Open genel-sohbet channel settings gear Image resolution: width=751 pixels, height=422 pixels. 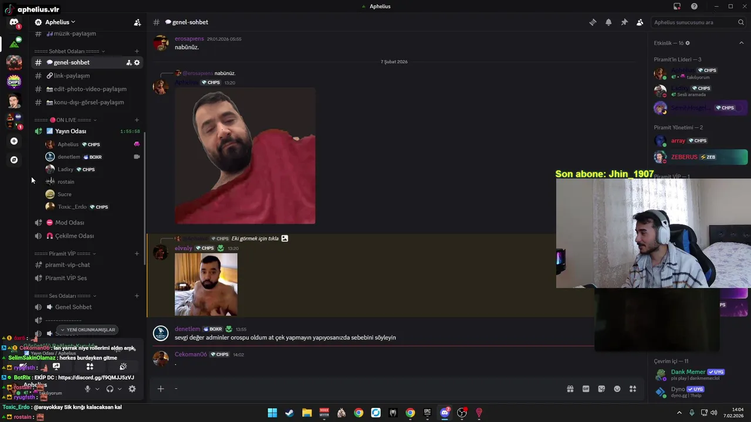tap(137, 63)
